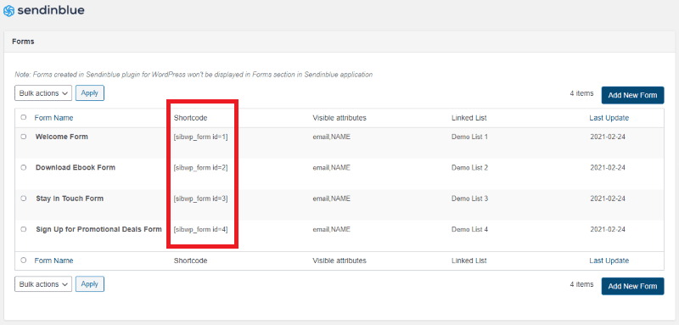Click the shortcode [sibwp_form id=2]
The width and height of the screenshot is (679, 325).
click(200, 167)
